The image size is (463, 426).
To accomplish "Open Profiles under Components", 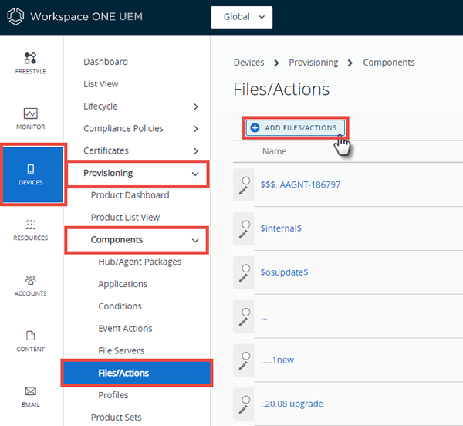I will 113,395.
